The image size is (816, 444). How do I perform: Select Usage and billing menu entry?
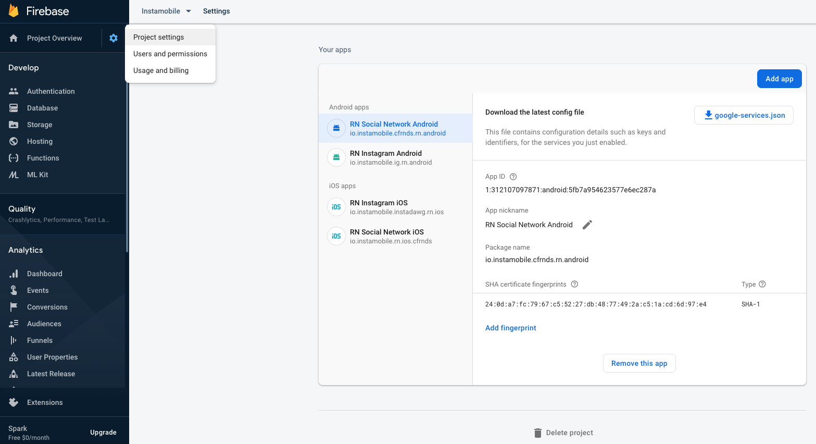point(161,70)
